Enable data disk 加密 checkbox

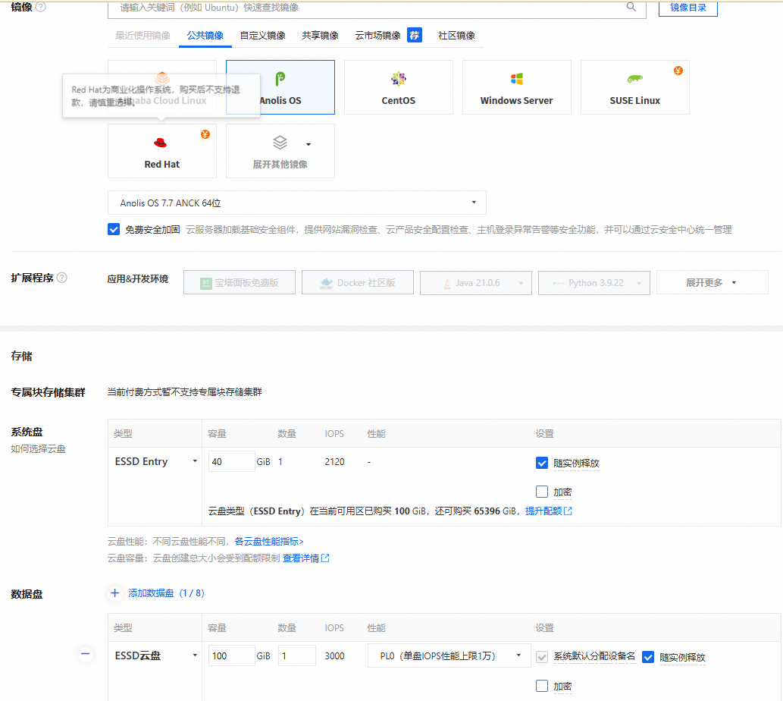click(x=542, y=686)
